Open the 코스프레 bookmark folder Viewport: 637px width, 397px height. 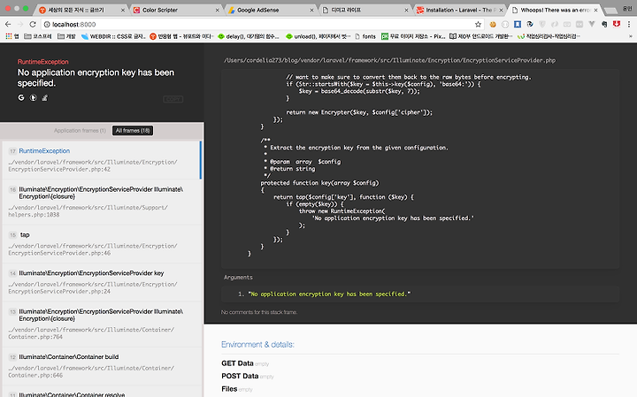tap(38, 36)
